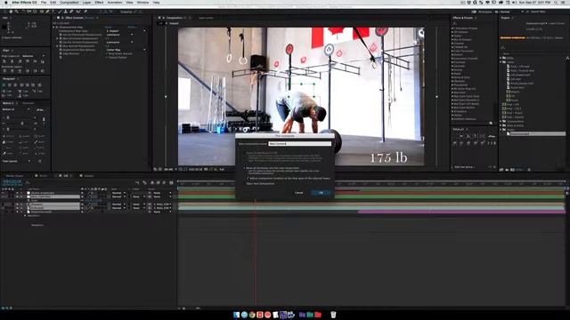Open the Layer menu
This screenshot has width=570, height=320.
(x=87, y=2)
